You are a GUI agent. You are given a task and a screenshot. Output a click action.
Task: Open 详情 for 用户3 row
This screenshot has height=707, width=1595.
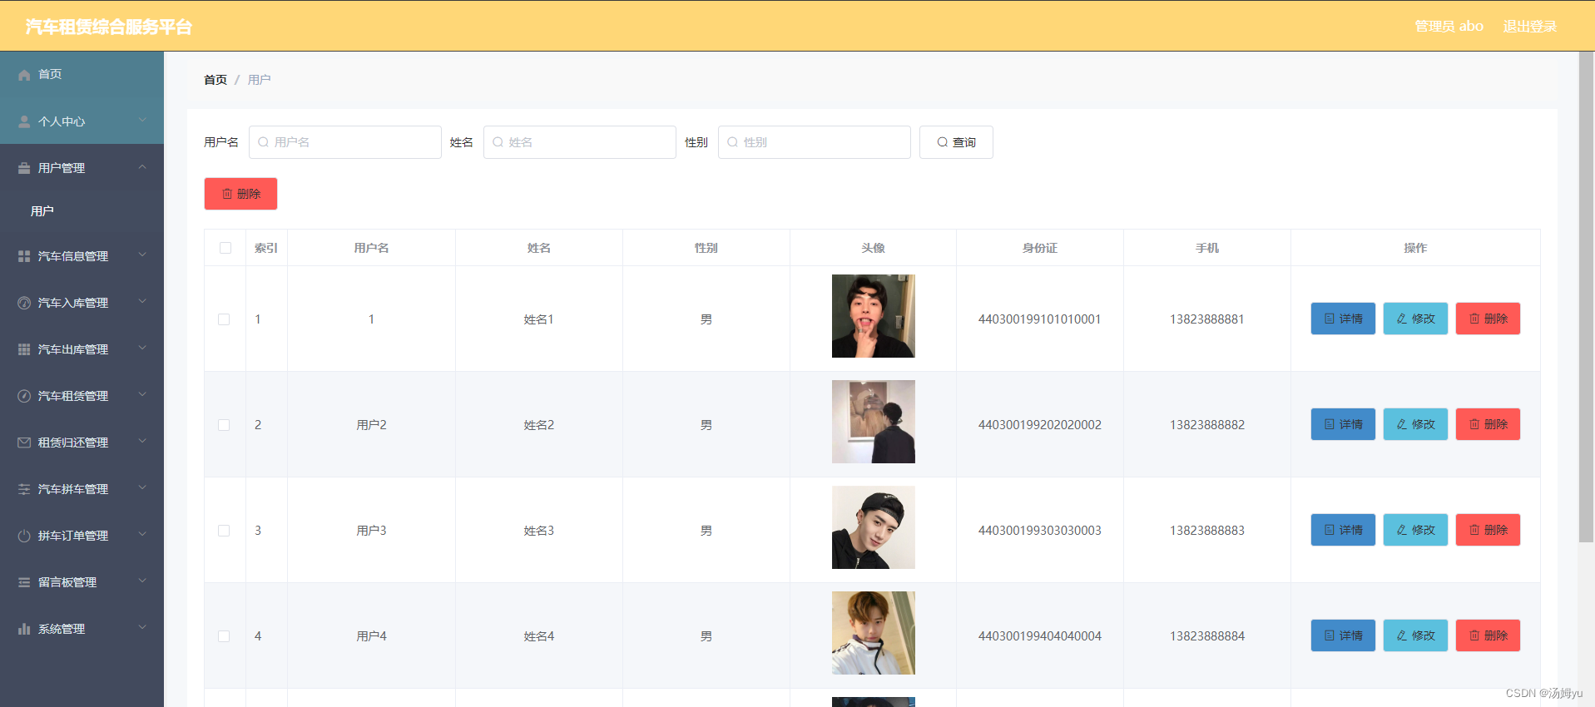click(x=1343, y=530)
